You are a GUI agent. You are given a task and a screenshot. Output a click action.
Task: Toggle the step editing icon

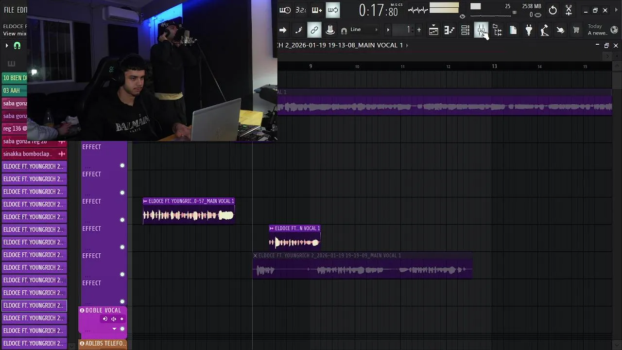pos(298,30)
